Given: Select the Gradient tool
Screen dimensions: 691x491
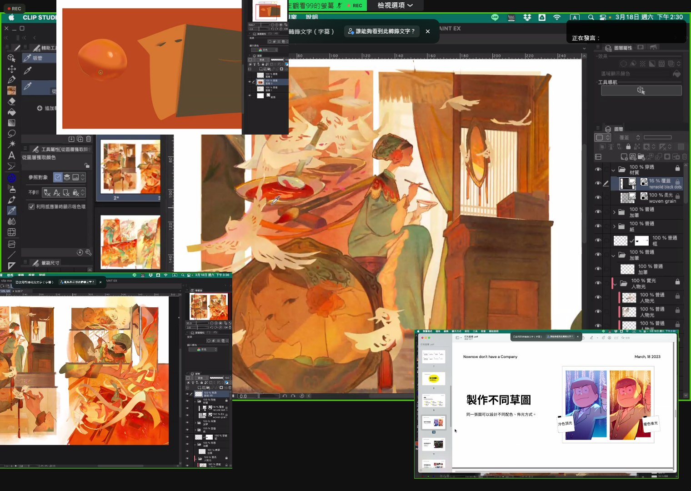Looking at the screenshot, I should tap(11, 123).
